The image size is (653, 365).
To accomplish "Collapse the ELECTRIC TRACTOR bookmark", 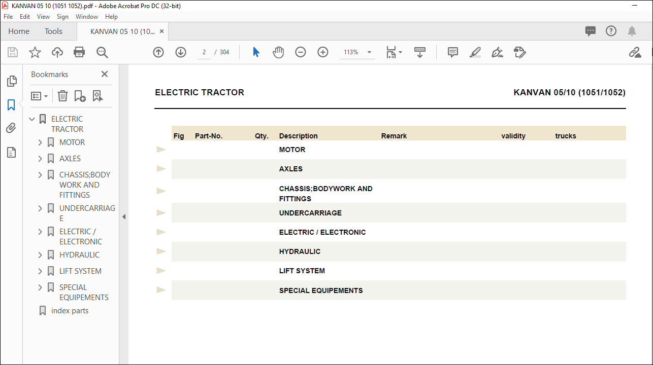I will click(32, 119).
